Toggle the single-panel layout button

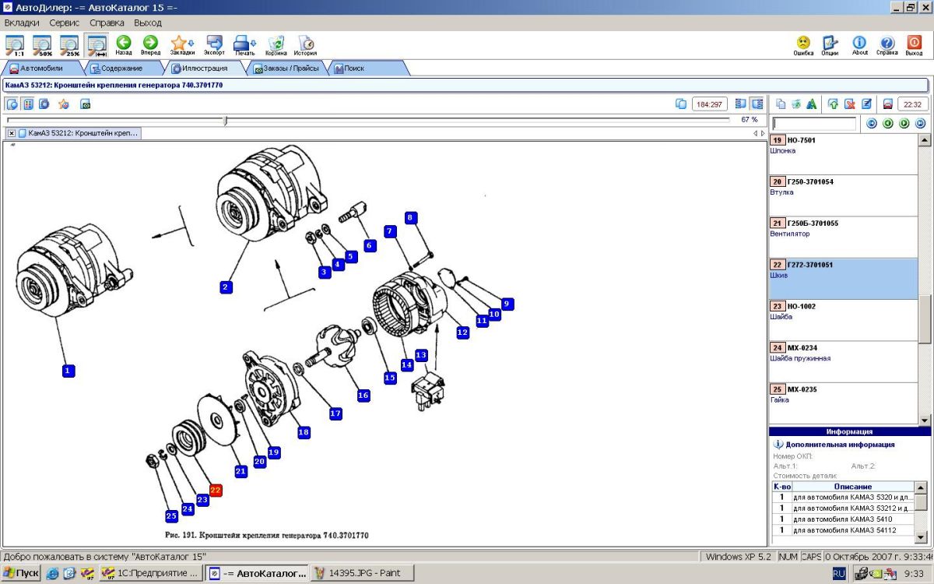[x=739, y=104]
